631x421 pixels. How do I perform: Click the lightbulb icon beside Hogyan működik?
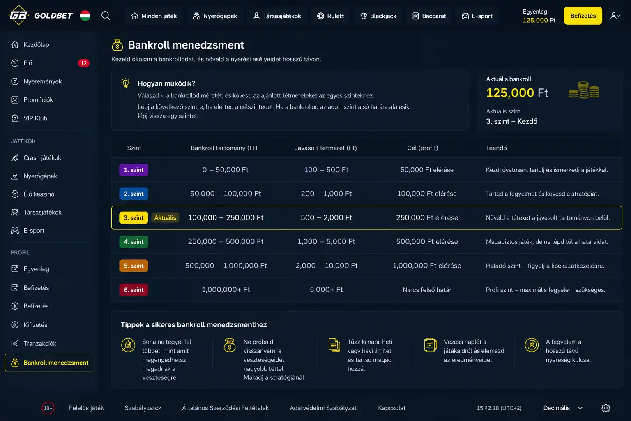(x=126, y=83)
